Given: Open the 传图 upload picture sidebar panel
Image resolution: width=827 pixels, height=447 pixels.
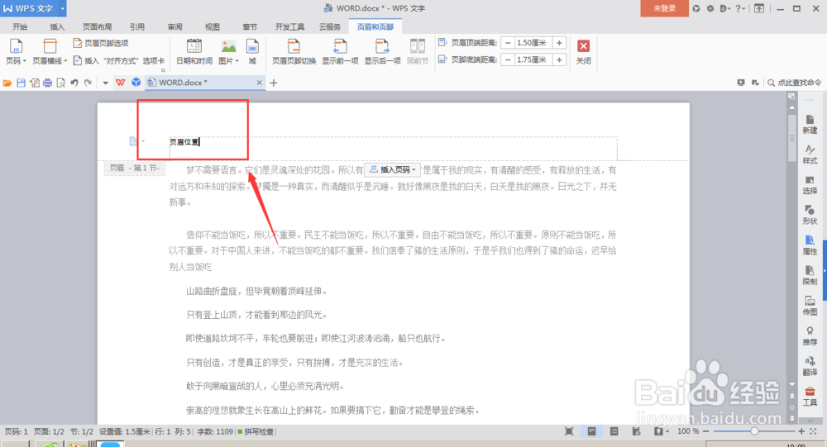Looking at the screenshot, I should click(810, 306).
